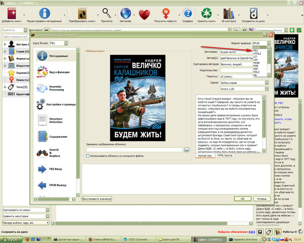Open the Restrict to dropdown
Image resolution: width=304 pixels, height=243 pixels.
(15, 30)
